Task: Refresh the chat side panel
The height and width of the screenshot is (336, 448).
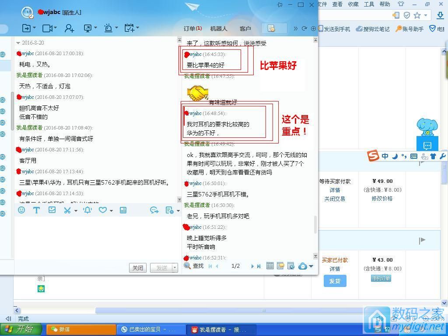Action: coord(304,28)
